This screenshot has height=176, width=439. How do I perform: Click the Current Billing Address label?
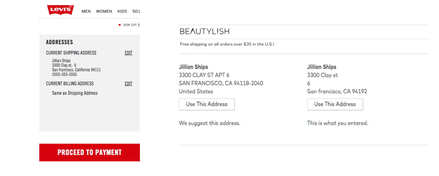point(70,84)
